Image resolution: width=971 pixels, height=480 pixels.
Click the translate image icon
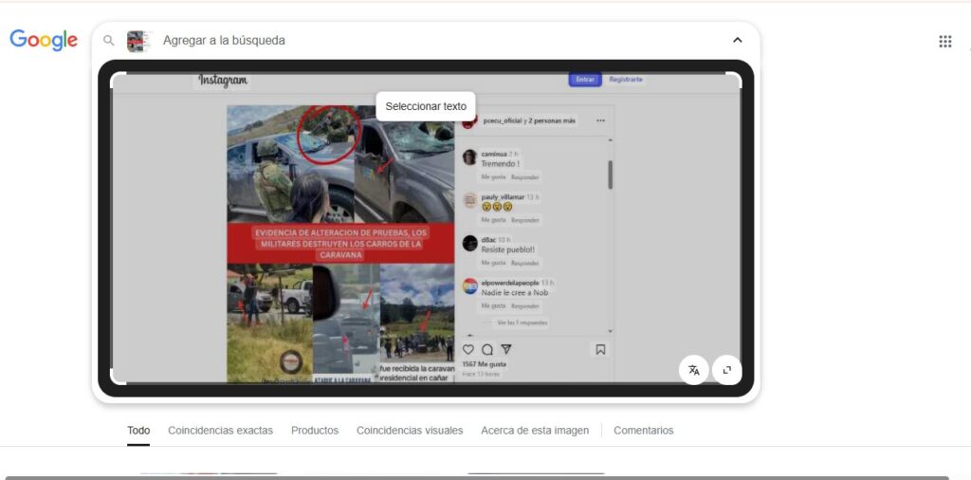click(694, 370)
